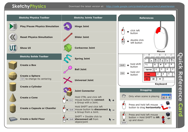Select the Create a Cone icon
Screen dimensions: 188x132
coord(13,98)
